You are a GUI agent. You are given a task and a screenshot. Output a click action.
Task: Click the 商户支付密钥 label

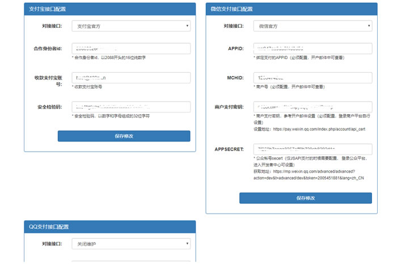click(229, 107)
